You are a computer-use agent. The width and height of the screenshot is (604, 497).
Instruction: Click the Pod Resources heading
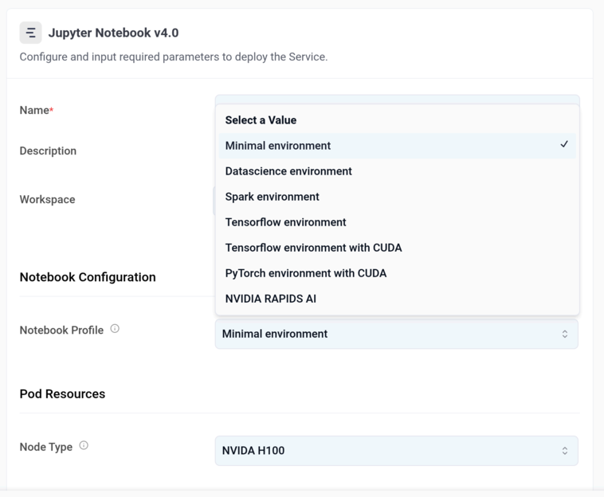pyautogui.click(x=62, y=393)
